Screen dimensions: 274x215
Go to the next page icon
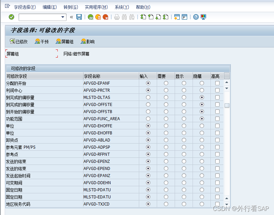pyautogui.click(x=158, y=17)
